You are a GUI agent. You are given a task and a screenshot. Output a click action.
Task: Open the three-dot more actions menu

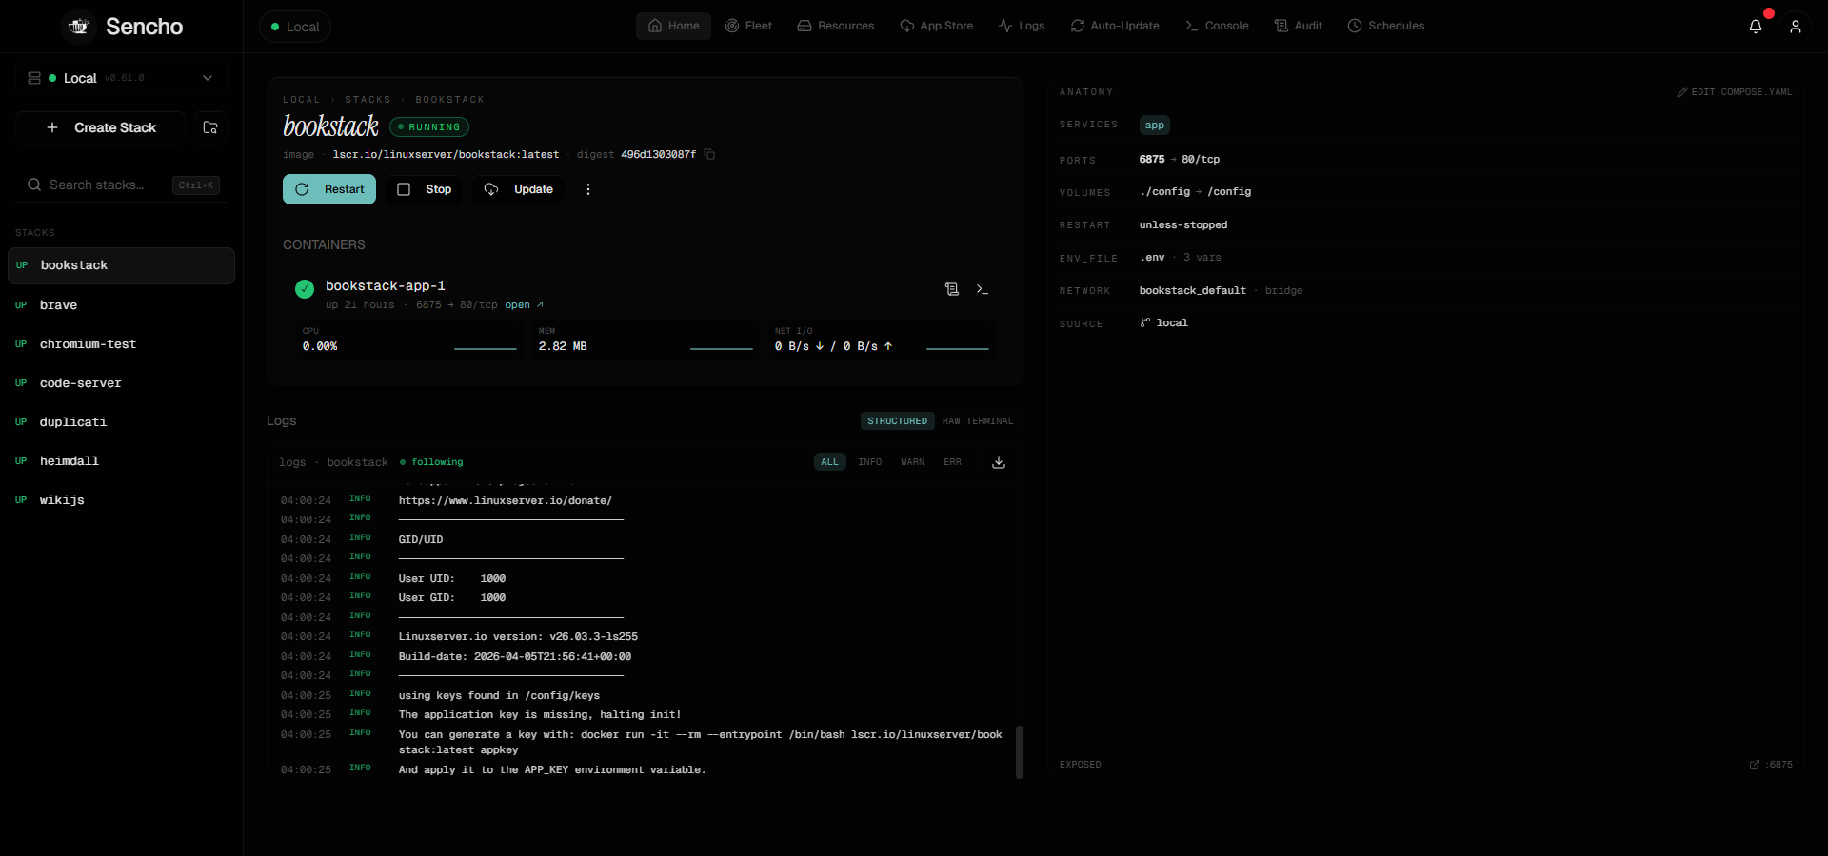[588, 189]
